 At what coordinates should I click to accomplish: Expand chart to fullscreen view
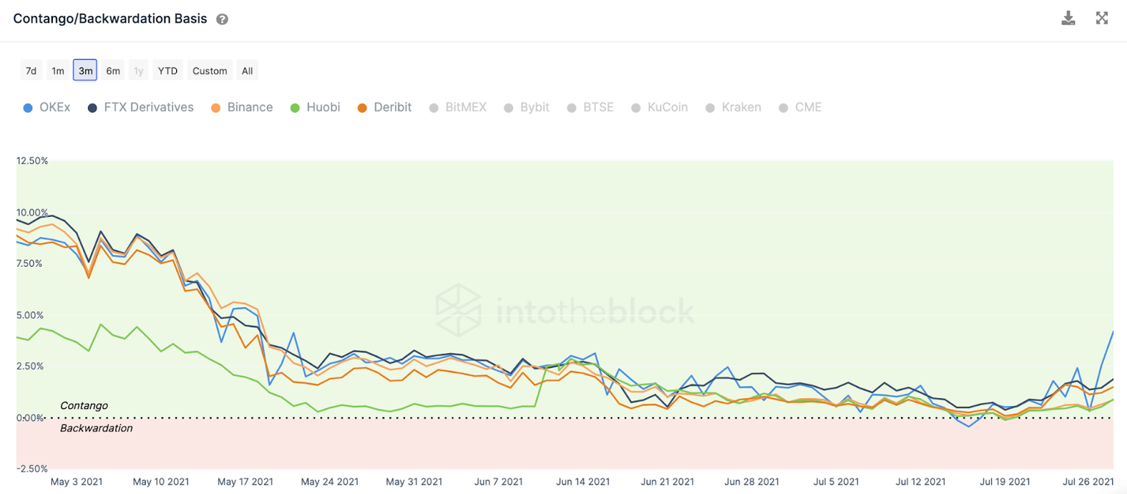click(x=1102, y=18)
